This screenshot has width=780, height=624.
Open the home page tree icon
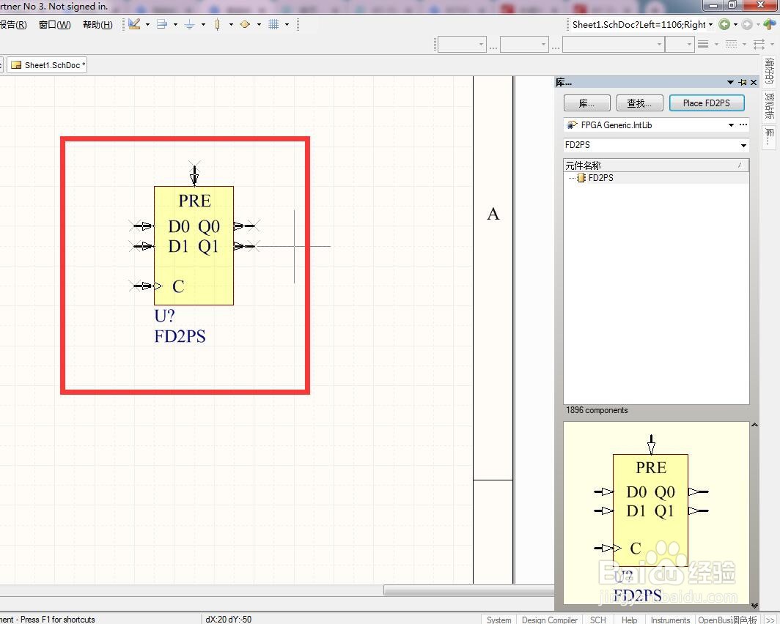[770, 24]
